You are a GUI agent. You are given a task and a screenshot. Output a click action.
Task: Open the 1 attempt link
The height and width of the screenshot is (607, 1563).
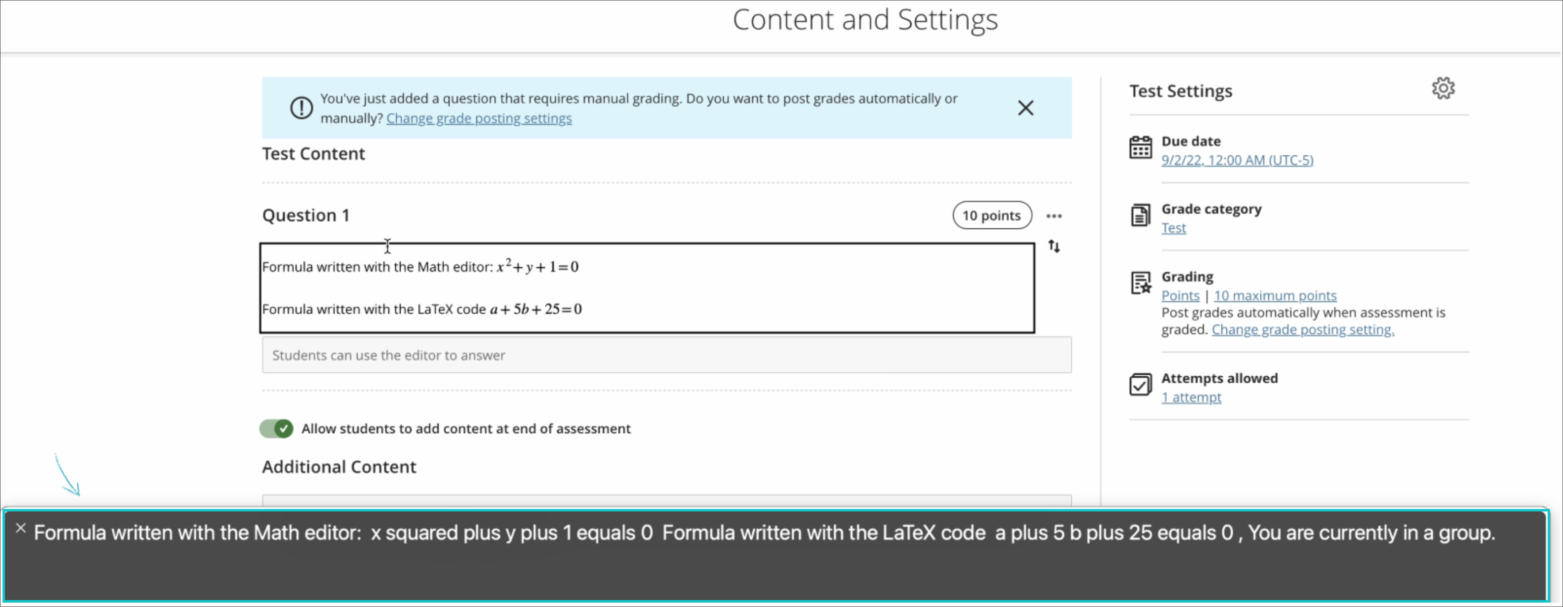pyautogui.click(x=1191, y=398)
